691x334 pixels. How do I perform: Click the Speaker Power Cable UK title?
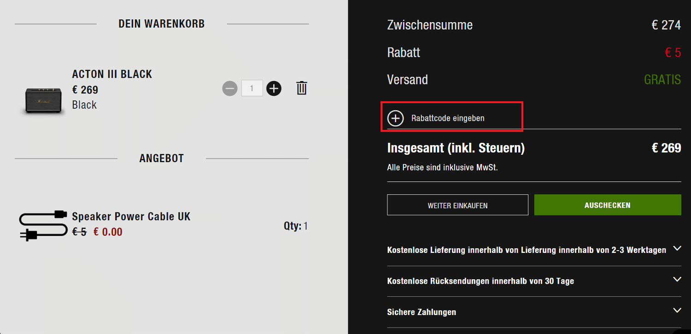pos(131,217)
